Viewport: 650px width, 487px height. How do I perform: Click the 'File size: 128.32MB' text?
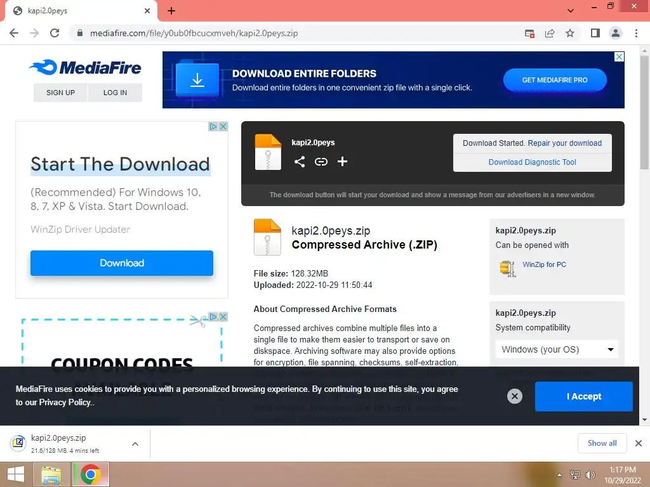[x=291, y=274]
